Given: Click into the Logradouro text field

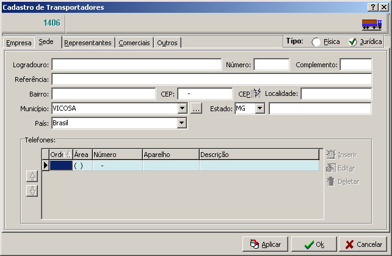Looking at the screenshot, I should (x=136, y=64).
